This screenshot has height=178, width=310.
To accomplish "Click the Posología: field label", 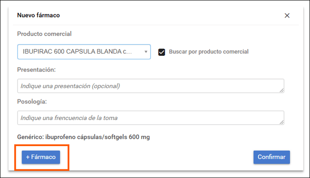I will 32,102.
